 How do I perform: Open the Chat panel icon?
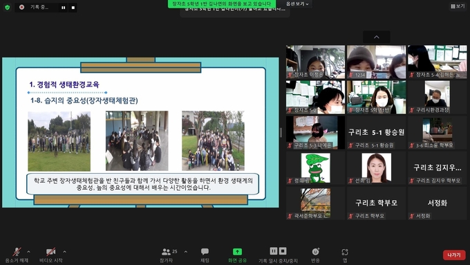205,251
